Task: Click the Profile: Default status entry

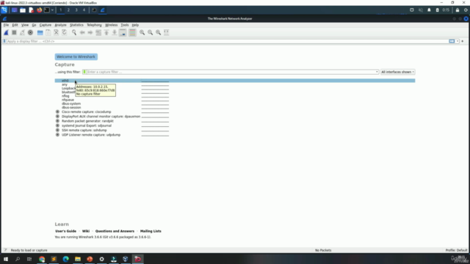Action: [456, 250]
